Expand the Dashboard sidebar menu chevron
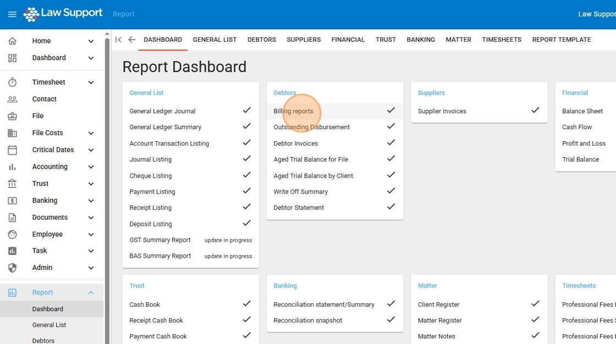This screenshot has height=344, width=616. coord(91,58)
